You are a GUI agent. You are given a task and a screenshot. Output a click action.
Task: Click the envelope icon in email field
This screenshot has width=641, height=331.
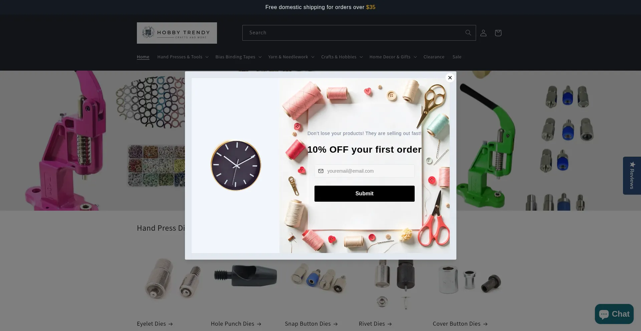320,171
